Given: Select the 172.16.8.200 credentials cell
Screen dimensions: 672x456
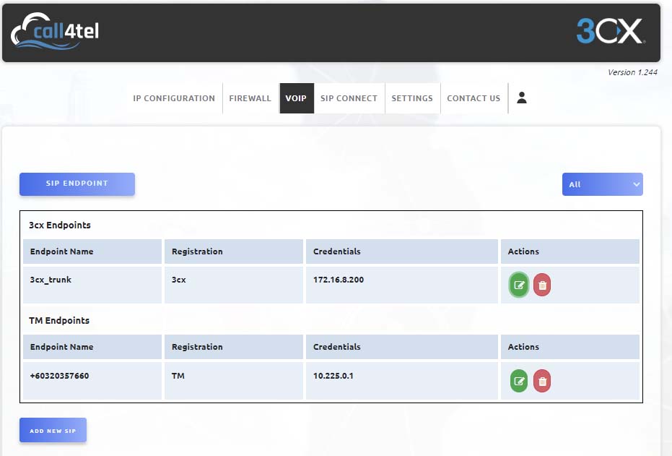Looking at the screenshot, I should tap(401, 285).
